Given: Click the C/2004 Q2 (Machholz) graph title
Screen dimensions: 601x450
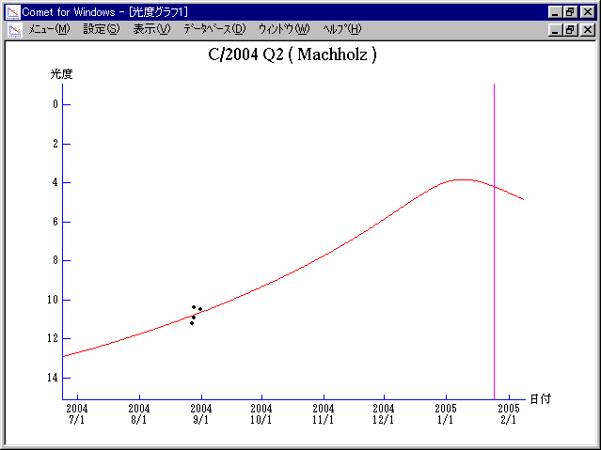Looking at the screenshot, I should [x=293, y=54].
